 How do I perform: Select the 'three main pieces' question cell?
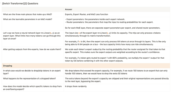click(33, 14)
